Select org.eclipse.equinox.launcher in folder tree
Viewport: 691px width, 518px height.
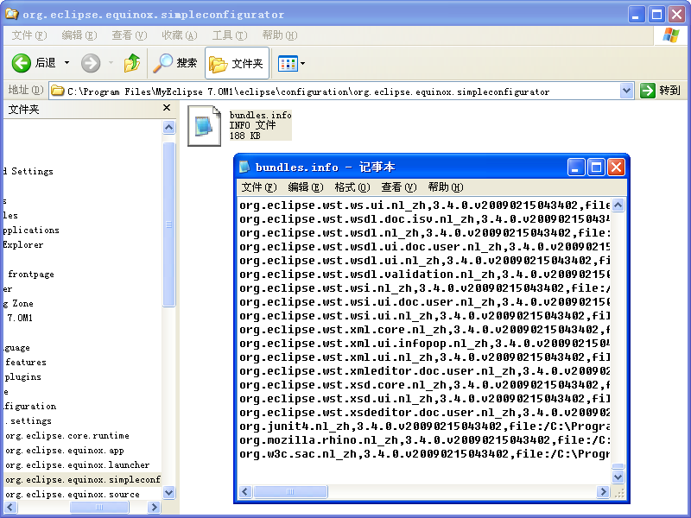(77, 465)
